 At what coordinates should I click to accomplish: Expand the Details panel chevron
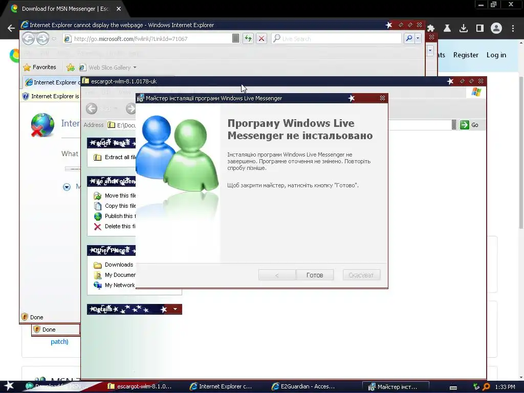[175, 309]
